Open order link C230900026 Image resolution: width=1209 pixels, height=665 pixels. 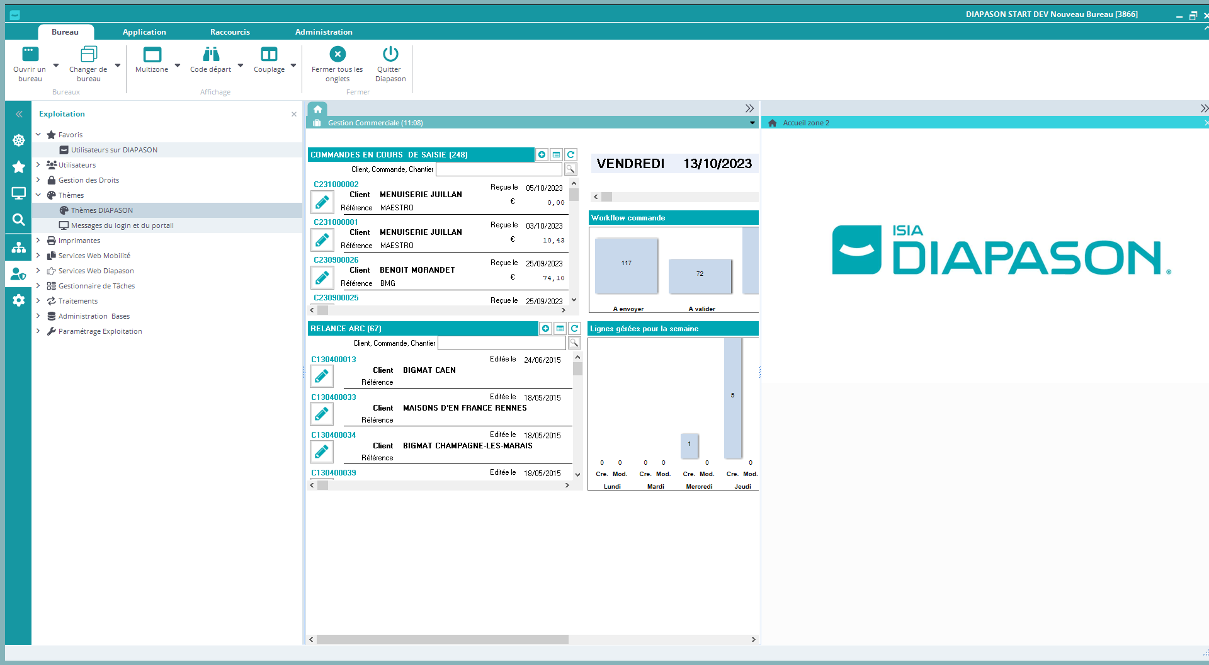click(336, 260)
